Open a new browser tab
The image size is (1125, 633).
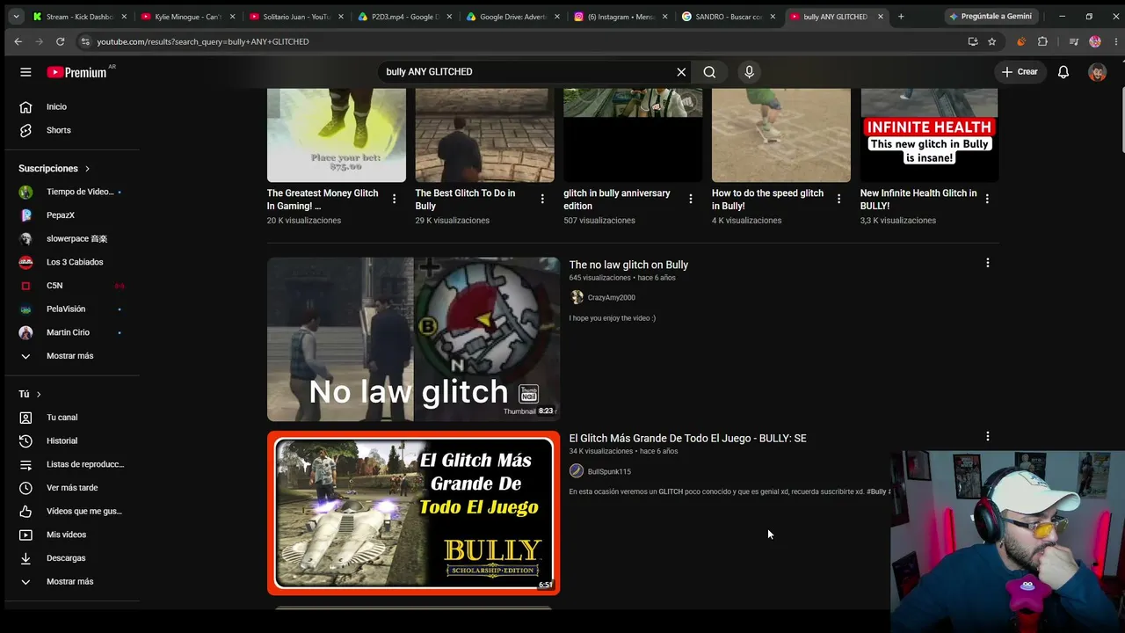tap(901, 17)
